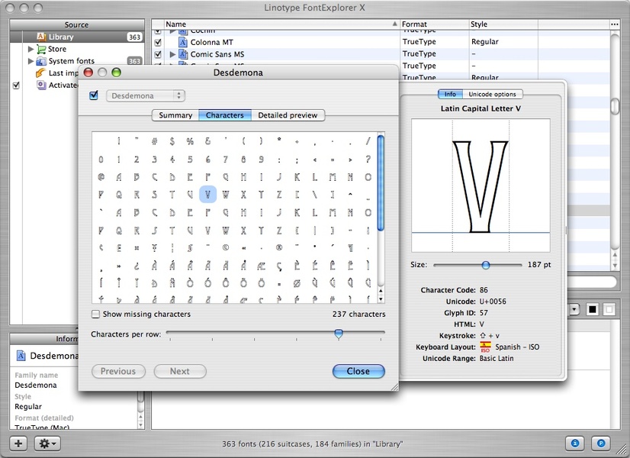The width and height of the screenshot is (630, 458).
Task: Adjust the Characters per row slider
Action: [x=339, y=334]
